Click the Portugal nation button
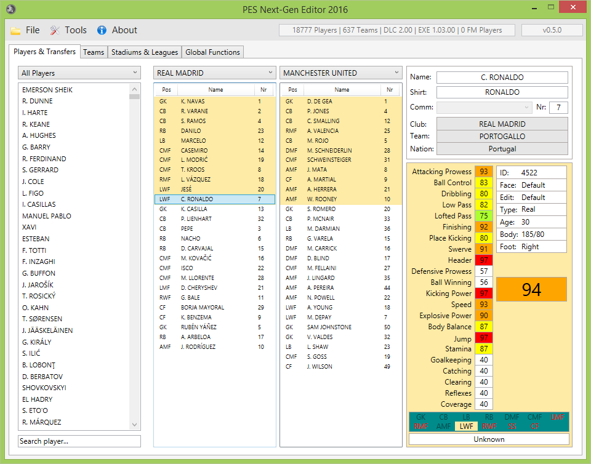Image resolution: width=591 pixels, height=464 pixels. tap(502, 149)
